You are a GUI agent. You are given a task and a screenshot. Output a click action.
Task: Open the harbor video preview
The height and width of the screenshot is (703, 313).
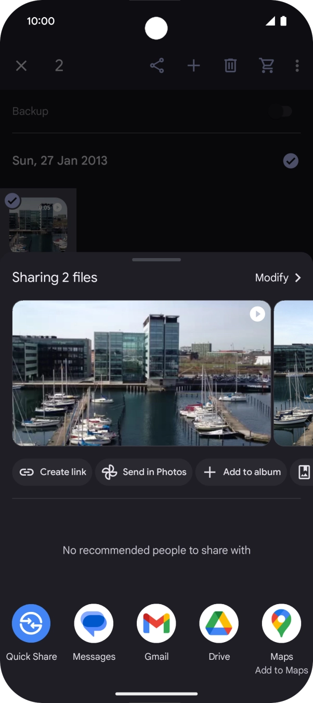pos(141,373)
